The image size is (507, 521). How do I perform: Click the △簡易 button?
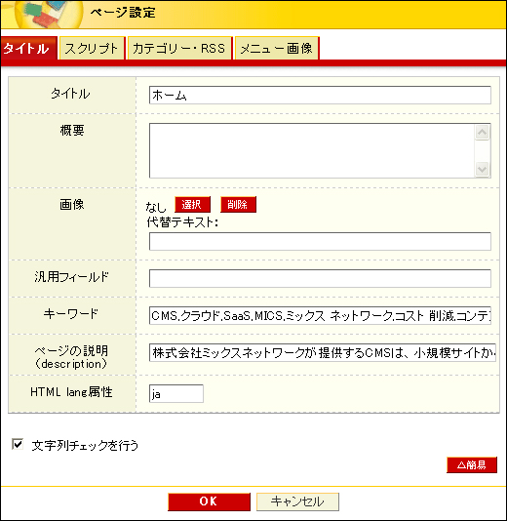pyautogui.click(x=472, y=464)
